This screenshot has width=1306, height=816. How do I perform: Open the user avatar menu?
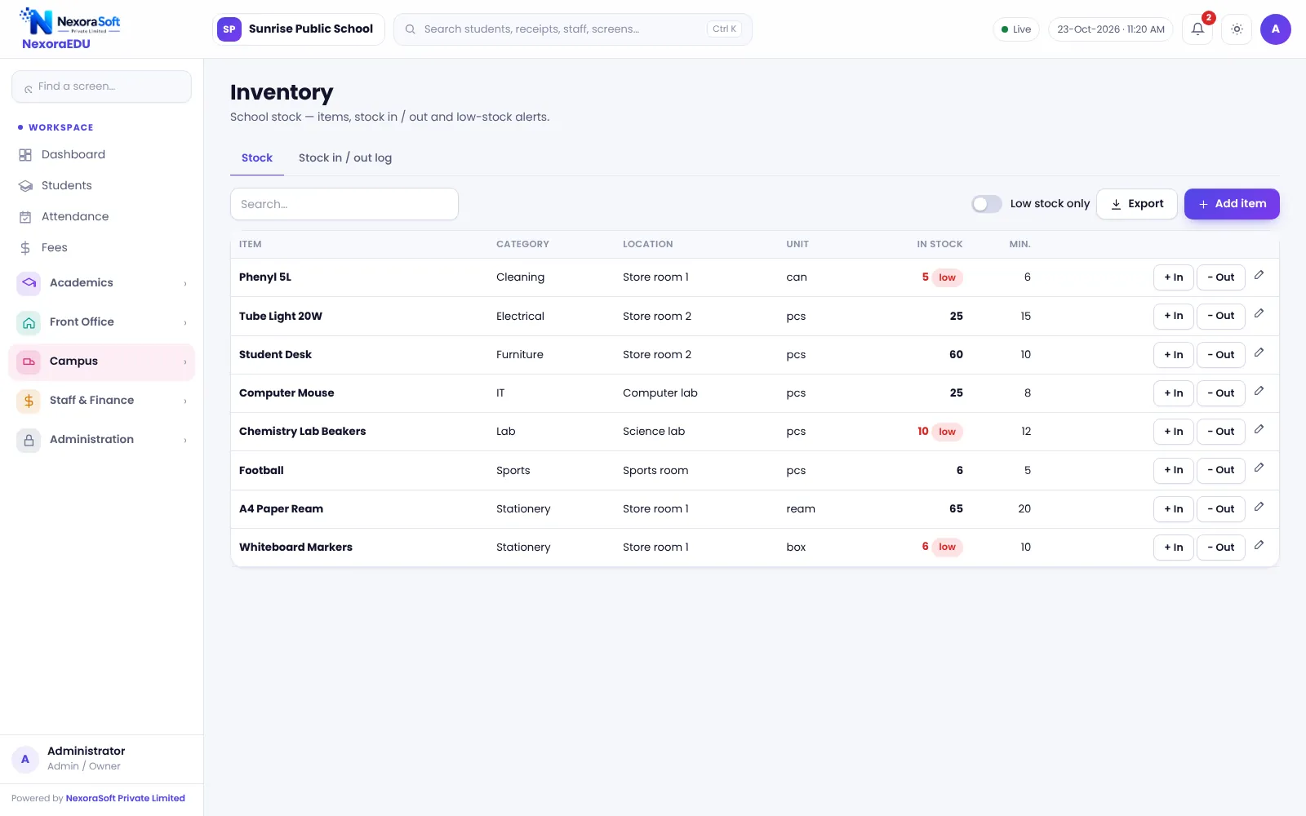[1275, 29]
